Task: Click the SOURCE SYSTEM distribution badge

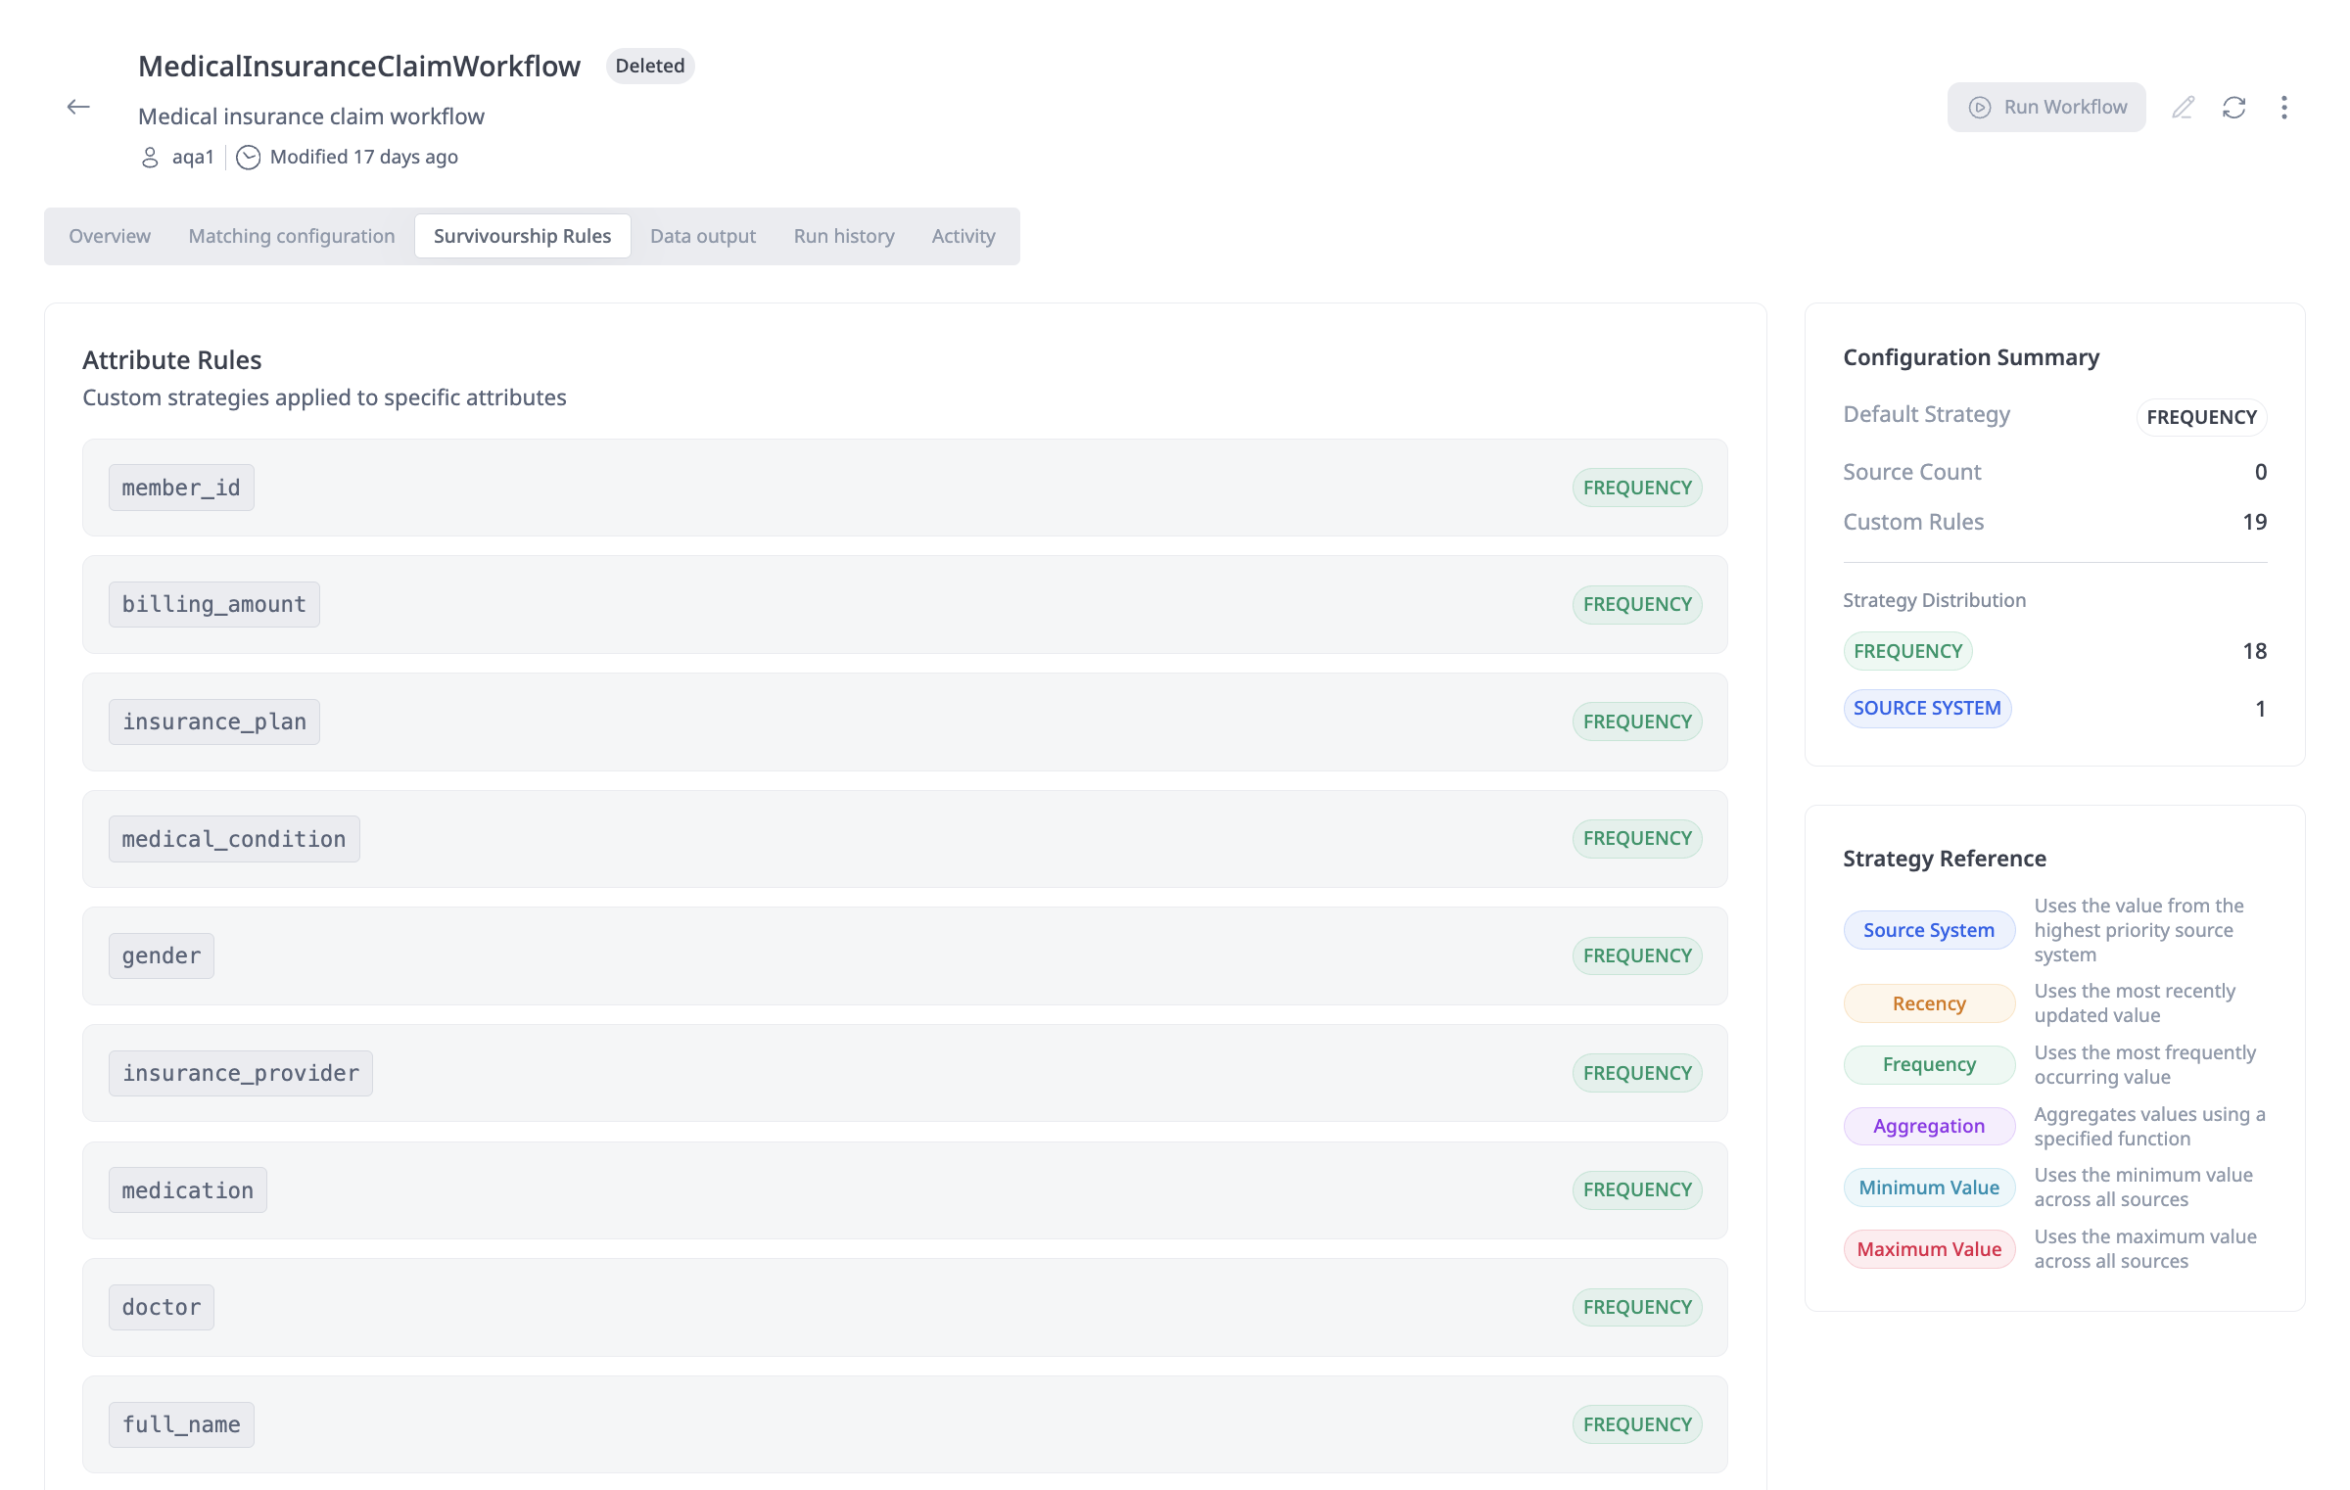Action: point(1927,708)
